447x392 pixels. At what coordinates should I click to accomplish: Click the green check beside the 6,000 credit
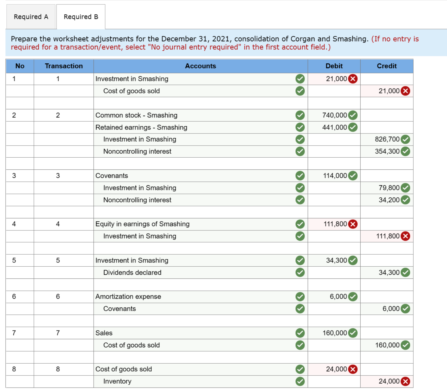405,309
